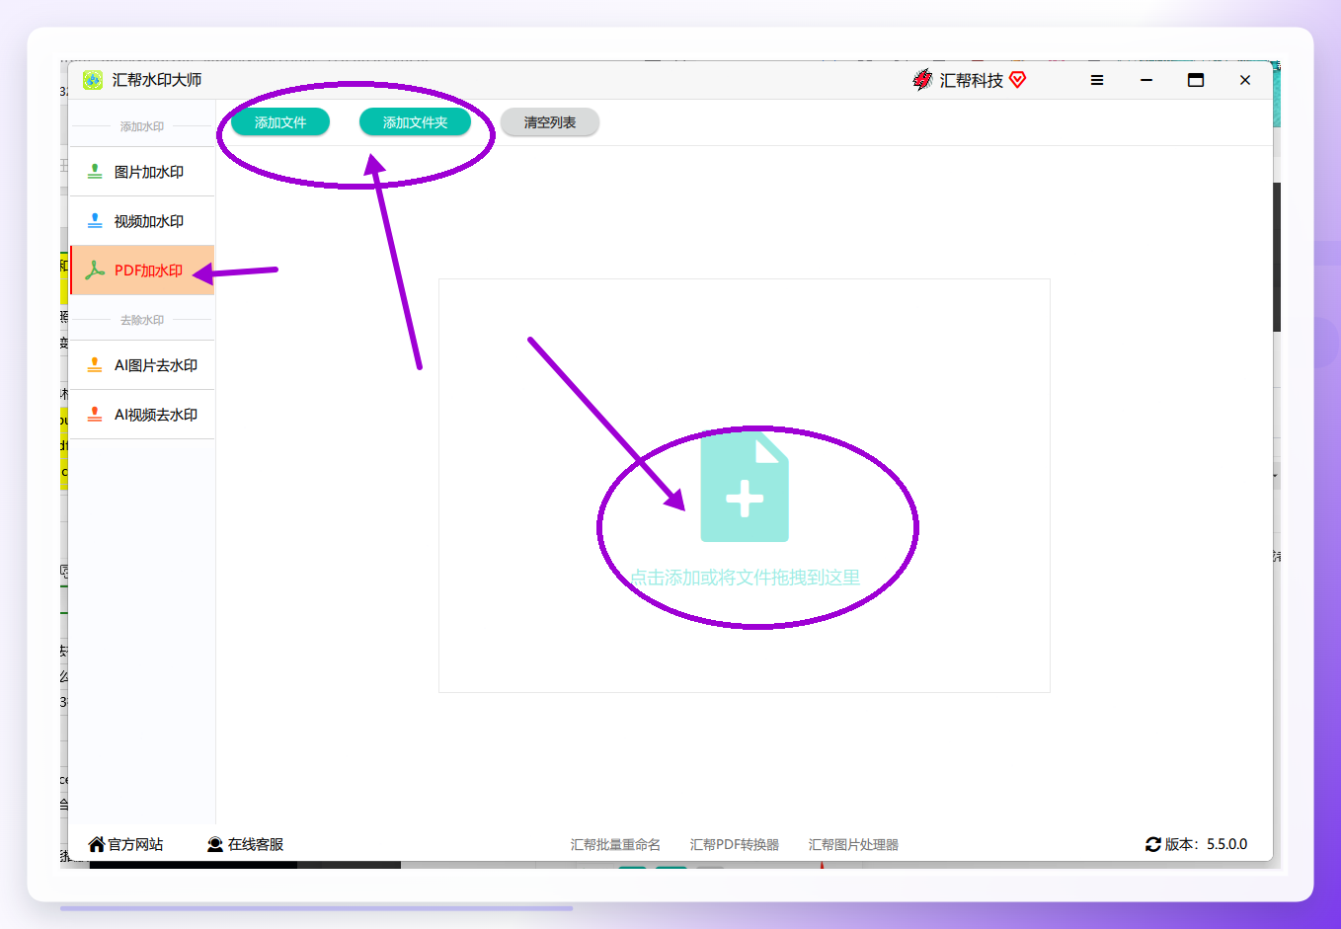Screen dimensions: 1341x929
Task: Click the 版本: 5.5.0.0 version text
Action: pos(1206,844)
